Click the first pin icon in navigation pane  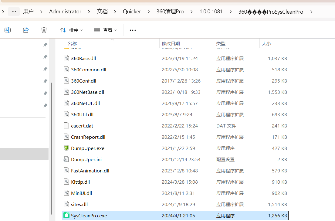point(45,45)
